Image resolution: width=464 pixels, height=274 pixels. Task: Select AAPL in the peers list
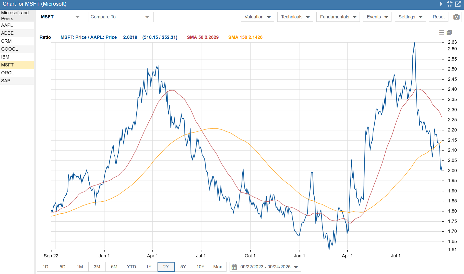17,25
